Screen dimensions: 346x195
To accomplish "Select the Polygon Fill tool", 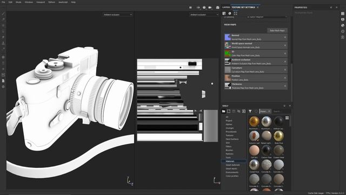I will point(3,31).
